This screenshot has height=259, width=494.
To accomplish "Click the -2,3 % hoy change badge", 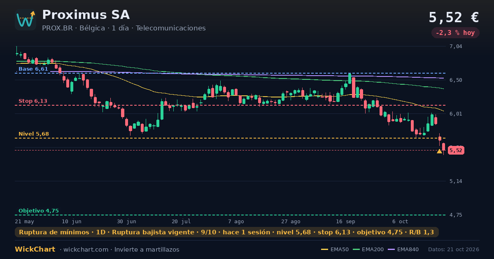I will [x=455, y=33].
